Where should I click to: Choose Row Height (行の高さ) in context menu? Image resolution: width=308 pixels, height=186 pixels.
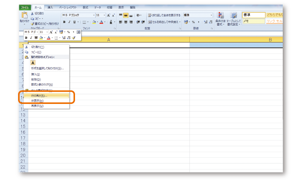point(46,96)
